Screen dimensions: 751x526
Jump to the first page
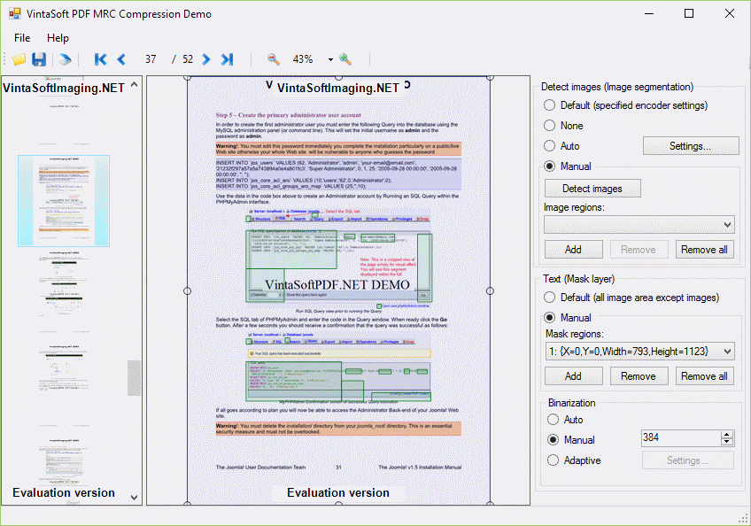click(x=100, y=59)
